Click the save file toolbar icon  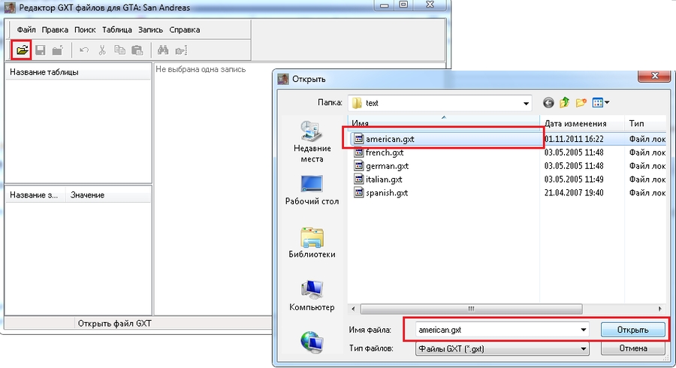[41, 50]
